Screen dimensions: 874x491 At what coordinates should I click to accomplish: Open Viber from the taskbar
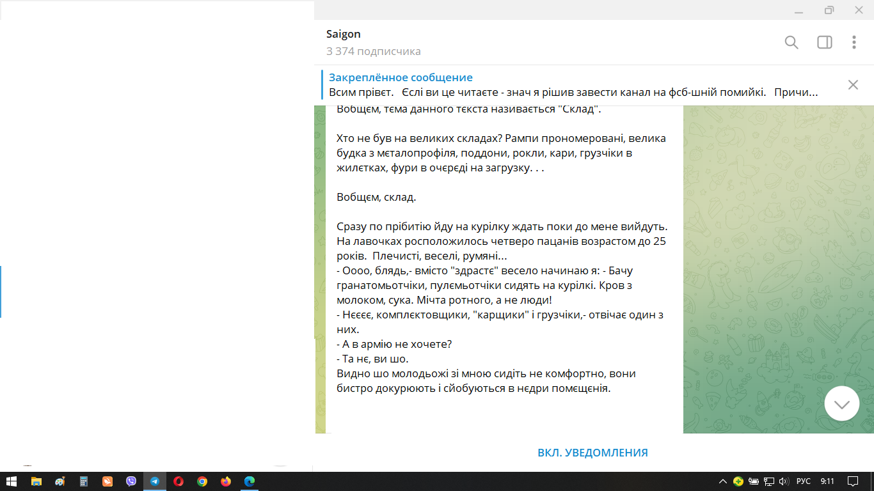pyautogui.click(x=131, y=481)
